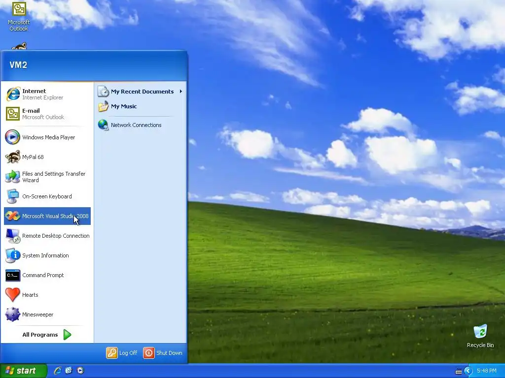The width and height of the screenshot is (505, 378).
Task: Open Network Connections
Action: point(140,125)
